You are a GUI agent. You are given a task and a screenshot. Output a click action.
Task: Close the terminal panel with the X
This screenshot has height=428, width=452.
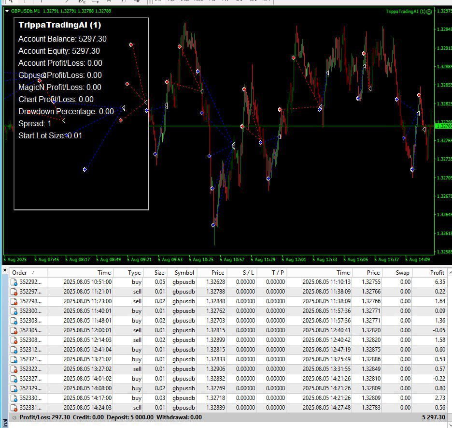click(5, 270)
